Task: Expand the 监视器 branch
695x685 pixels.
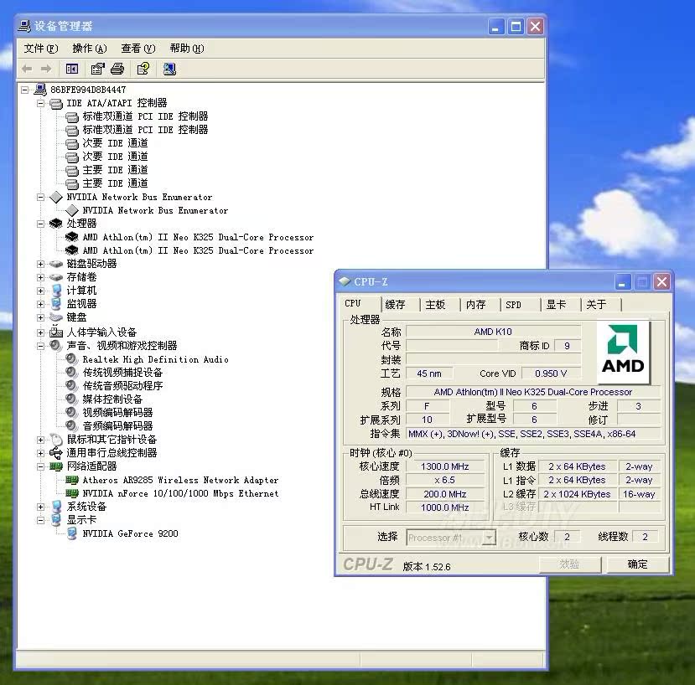Action: 41,304
